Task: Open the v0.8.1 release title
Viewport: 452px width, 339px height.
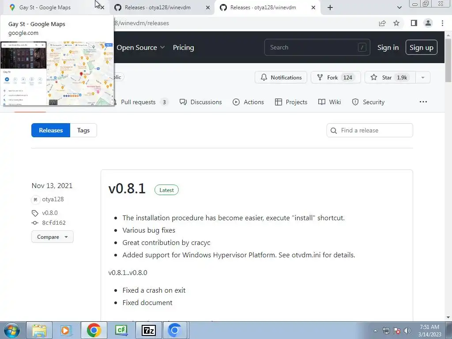Action: point(127,188)
